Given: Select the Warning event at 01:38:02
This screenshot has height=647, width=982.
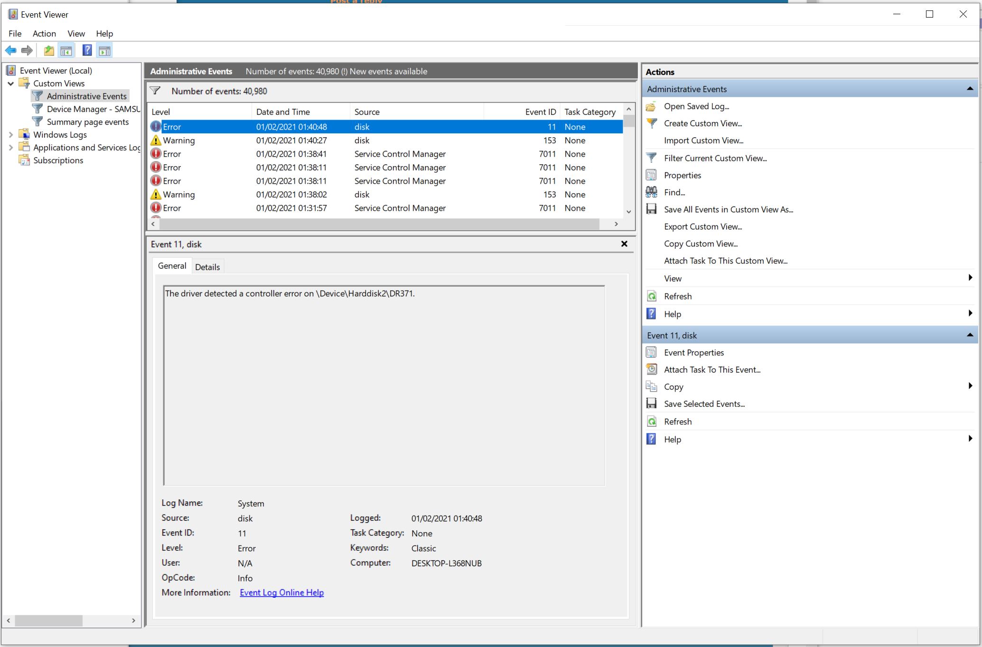Looking at the screenshot, I should (385, 195).
